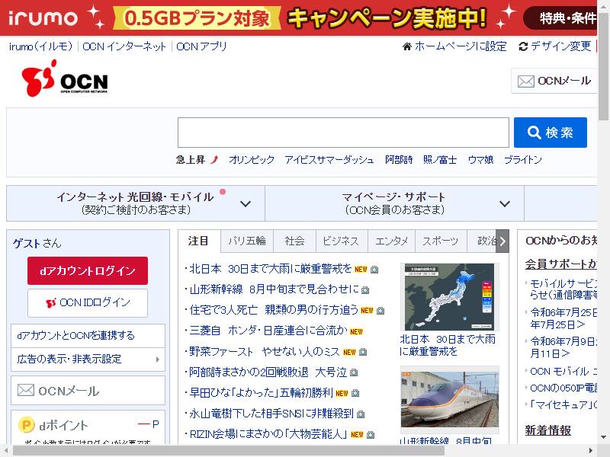Expand the インターネット 光回線・モバイル menu
Screen dimensions: 610x457
pyautogui.click(x=136, y=203)
